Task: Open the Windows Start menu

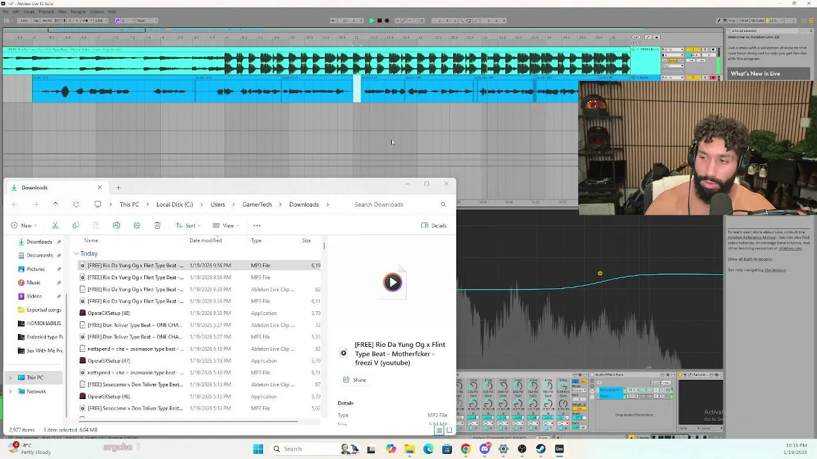Action: pyautogui.click(x=258, y=449)
